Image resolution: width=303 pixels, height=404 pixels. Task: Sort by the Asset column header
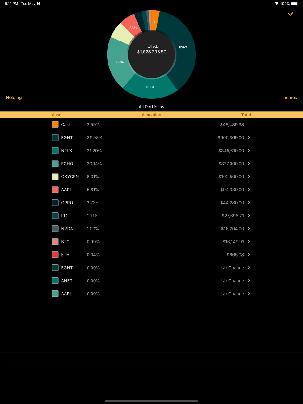pyautogui.click(x=57, y=115)
